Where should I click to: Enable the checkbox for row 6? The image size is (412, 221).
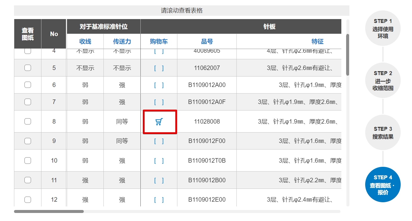[x=28, y=85]
